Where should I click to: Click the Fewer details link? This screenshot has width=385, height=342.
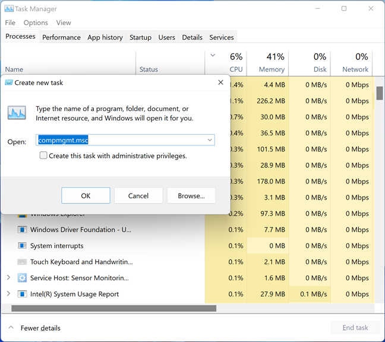pyautogui.click(x=40, y=328)
